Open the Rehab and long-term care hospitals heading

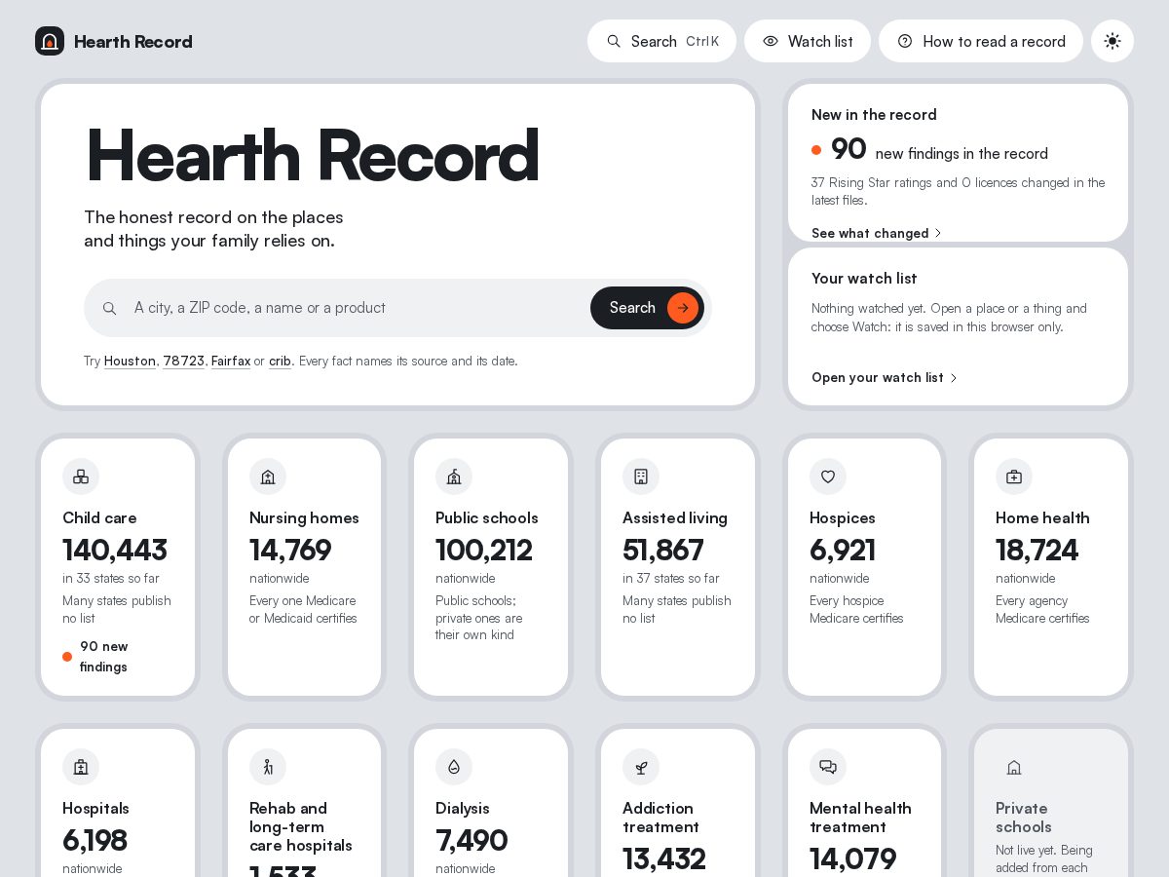pos(301,826)
